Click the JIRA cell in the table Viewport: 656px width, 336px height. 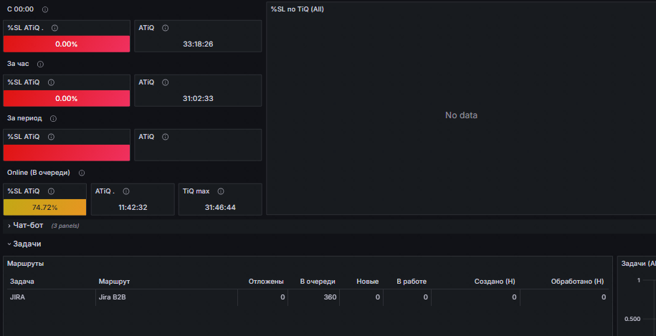tap(51, 297)
